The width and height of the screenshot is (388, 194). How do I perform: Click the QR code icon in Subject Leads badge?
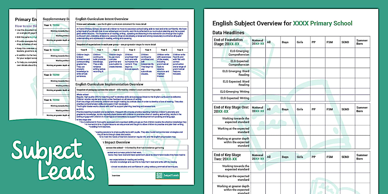tap(159, 176)
